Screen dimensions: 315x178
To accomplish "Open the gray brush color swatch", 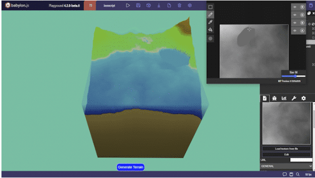I will (210, 39).
